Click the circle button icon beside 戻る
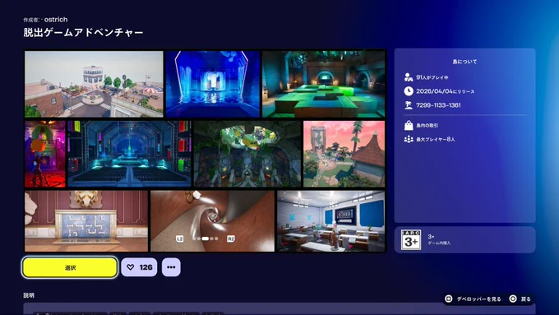 point(513,299)
